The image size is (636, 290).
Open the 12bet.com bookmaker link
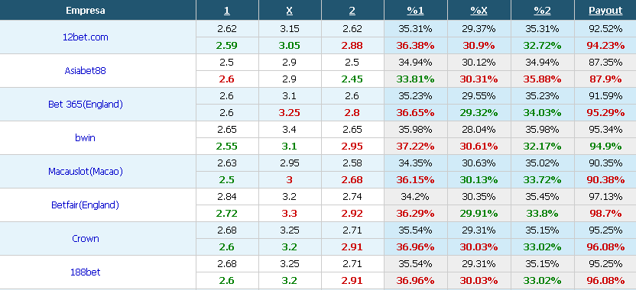tap(85, 37)
